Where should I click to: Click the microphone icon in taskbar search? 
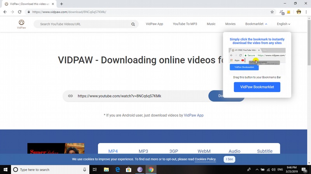point(85,170)
